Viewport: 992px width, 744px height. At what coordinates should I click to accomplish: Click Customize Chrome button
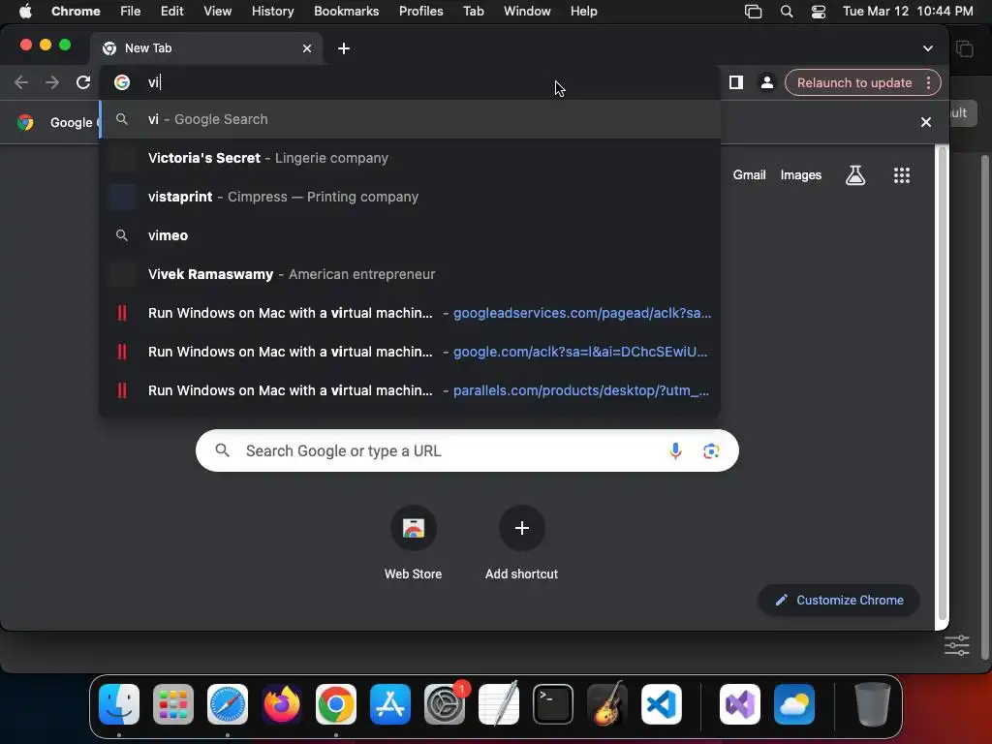click(x=839, y=600)
